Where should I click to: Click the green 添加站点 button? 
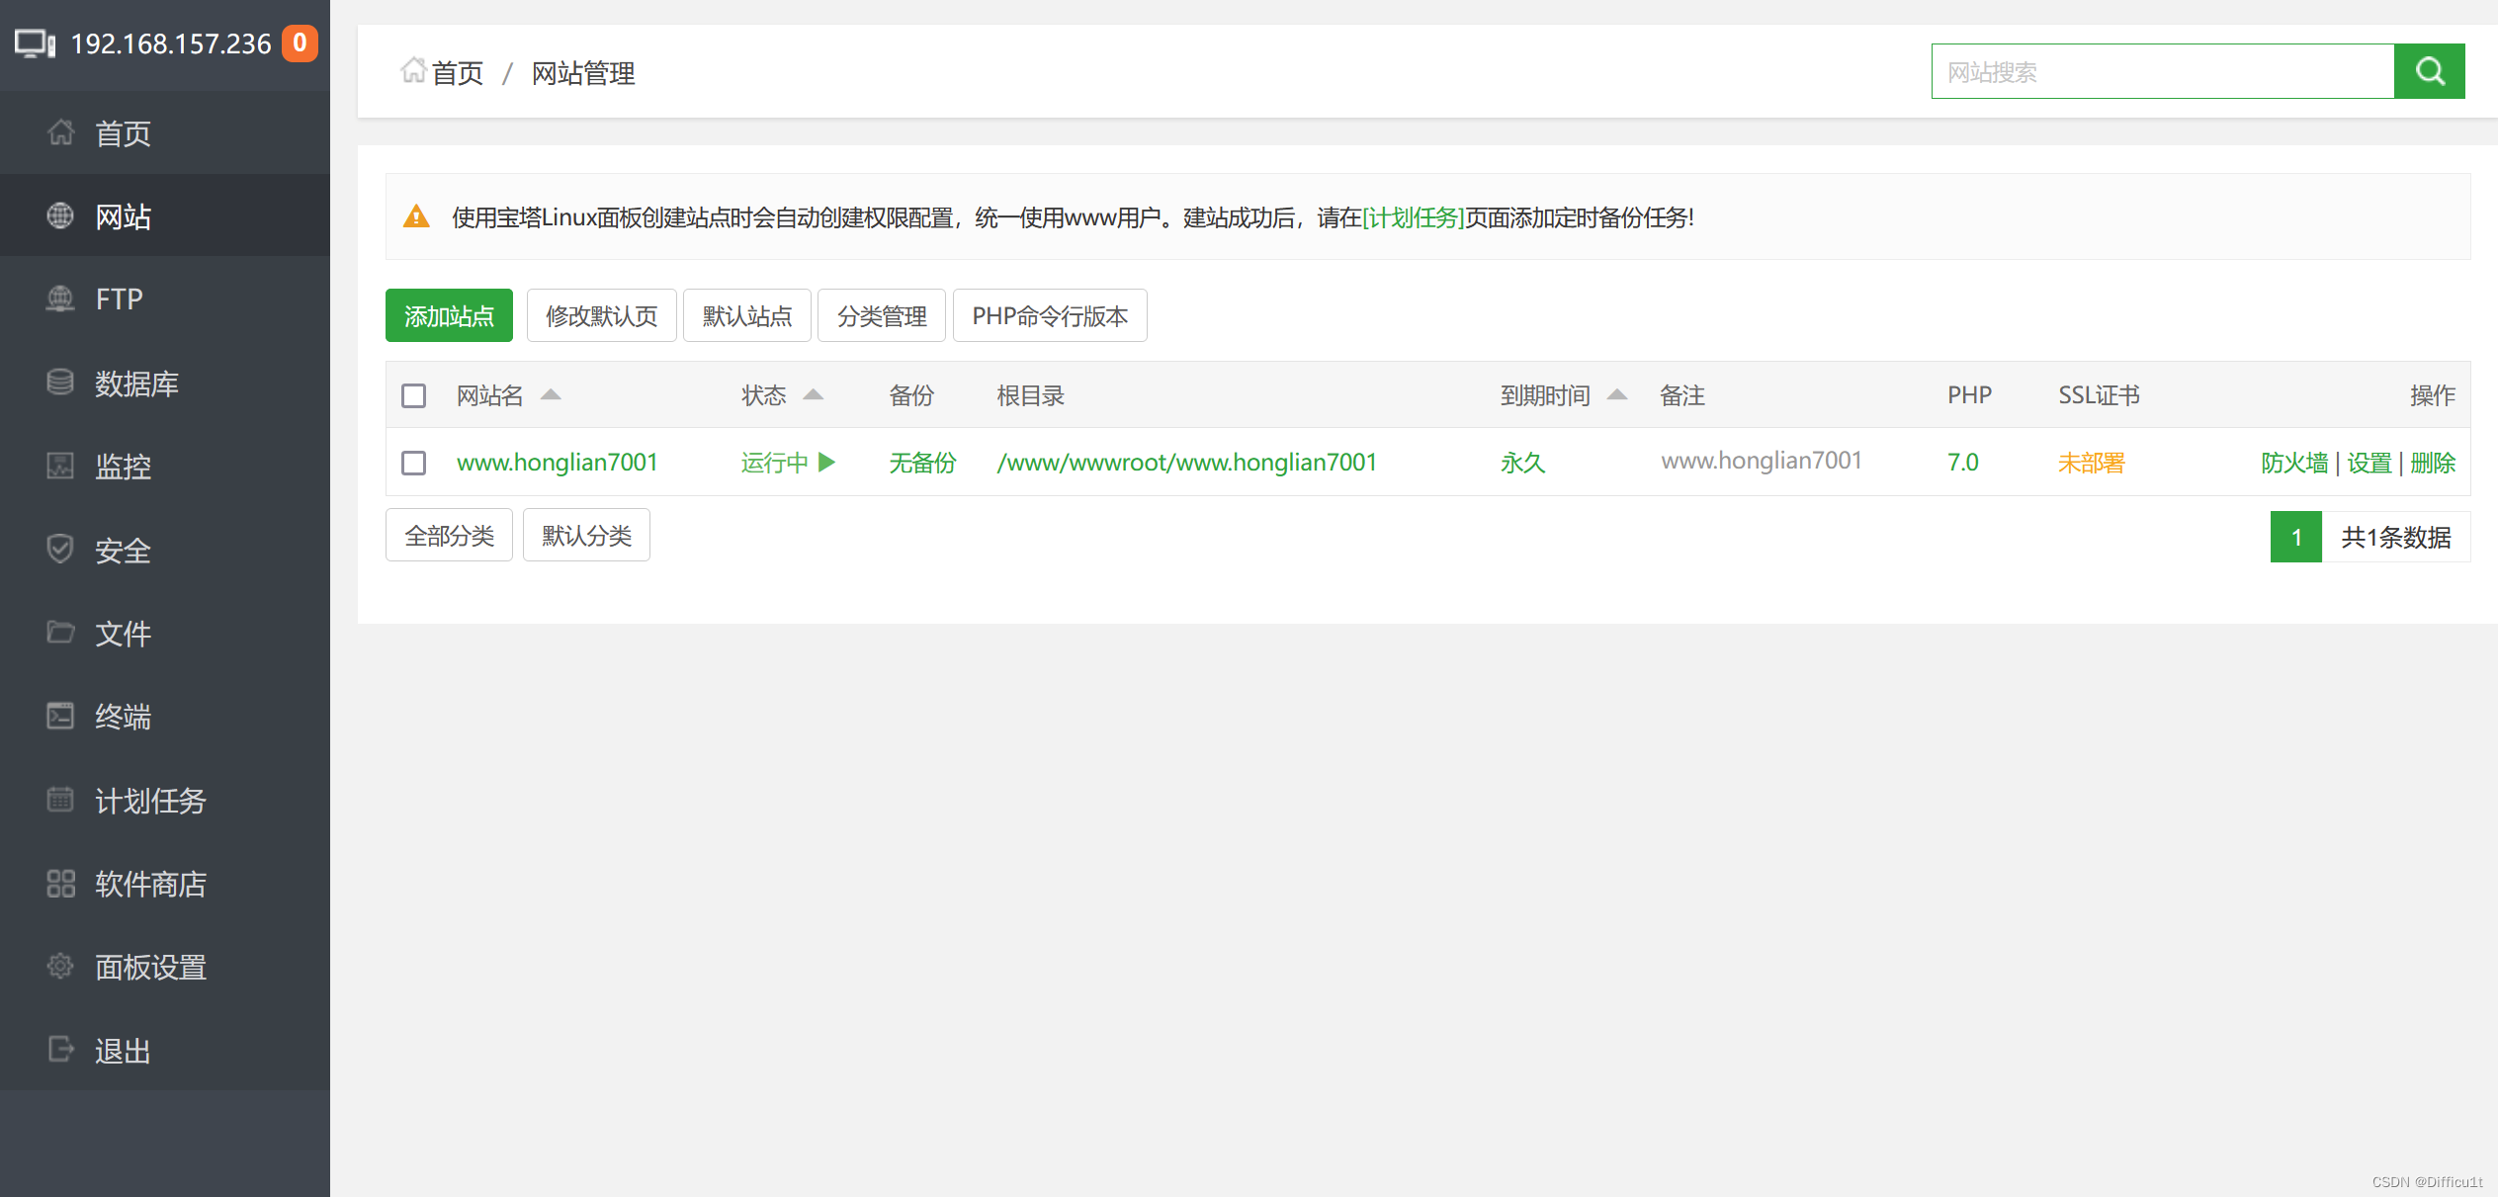[x=449, y=316]
